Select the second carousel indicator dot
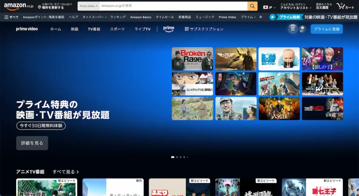Image resolution: width=359 pixels, height=196 pixels. pyautogui.click(x=177, y=157)
